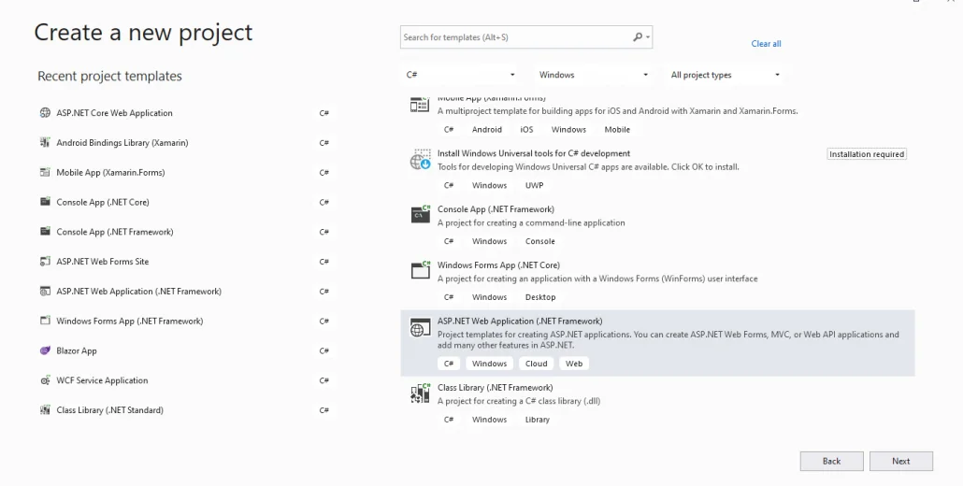The width and height of the screenshot is (963, 486).
Task: Click the Clear all filters link
Action: pyautogui.click(x=766, y=44)
